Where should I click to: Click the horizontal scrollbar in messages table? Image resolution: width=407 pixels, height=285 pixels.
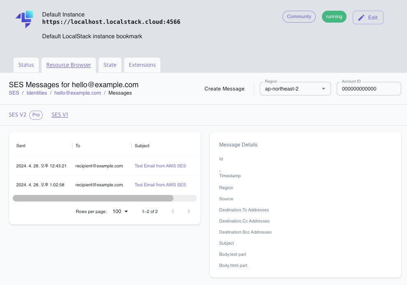(x=93, y=198)
